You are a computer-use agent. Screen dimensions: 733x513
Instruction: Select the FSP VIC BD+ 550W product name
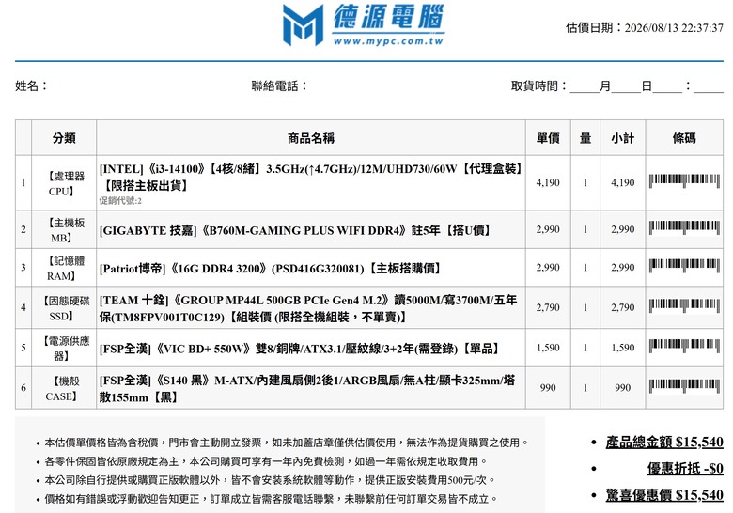coord(299,349)
